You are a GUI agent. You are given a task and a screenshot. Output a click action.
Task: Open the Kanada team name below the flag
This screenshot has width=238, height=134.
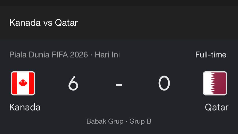tap(25, 107)
